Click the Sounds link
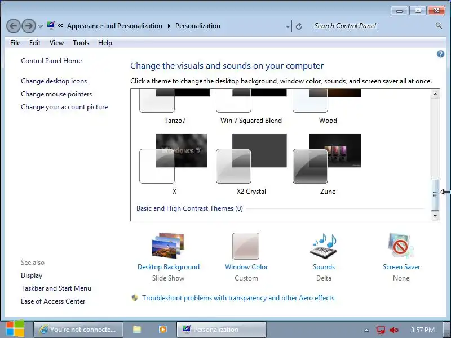This screenshot has height=338, width=451. click(x=324, y=267)
